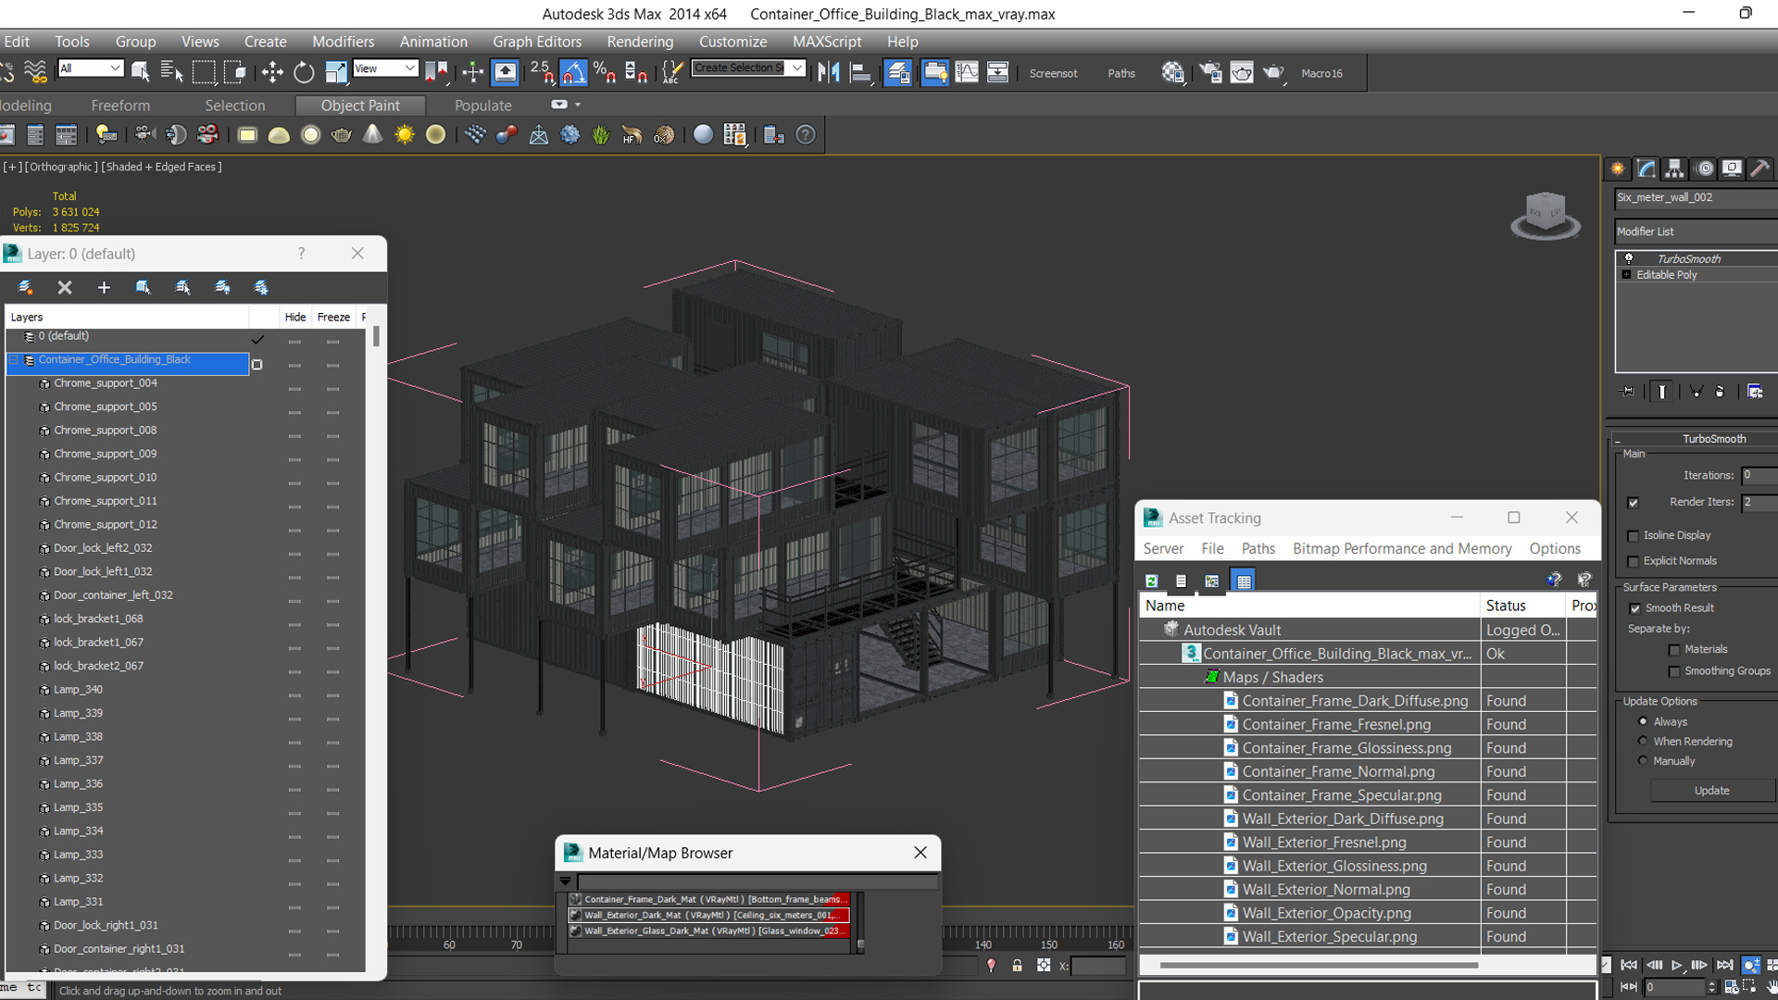Open the Utilities hammer panel icon
1778x1000 pixels.
coord(1759,169)
